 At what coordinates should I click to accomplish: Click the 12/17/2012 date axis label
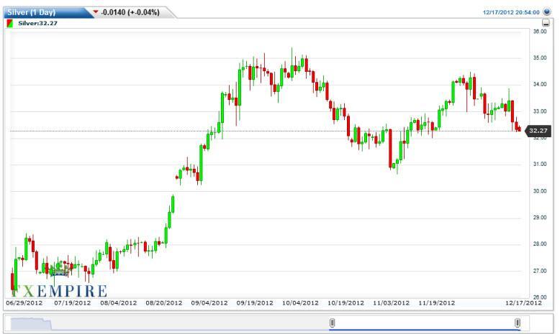pyautogui.click(x=523, y=302)
